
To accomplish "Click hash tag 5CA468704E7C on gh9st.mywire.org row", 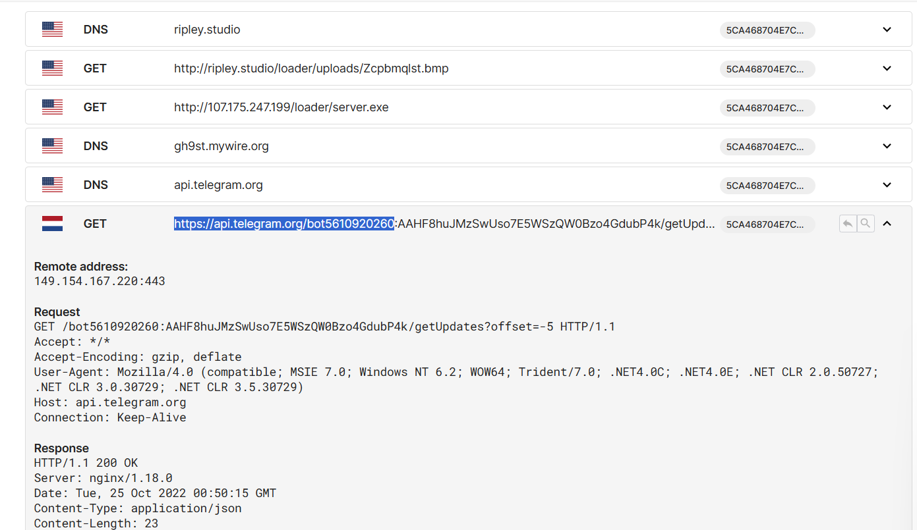I will tap(767, 147).
